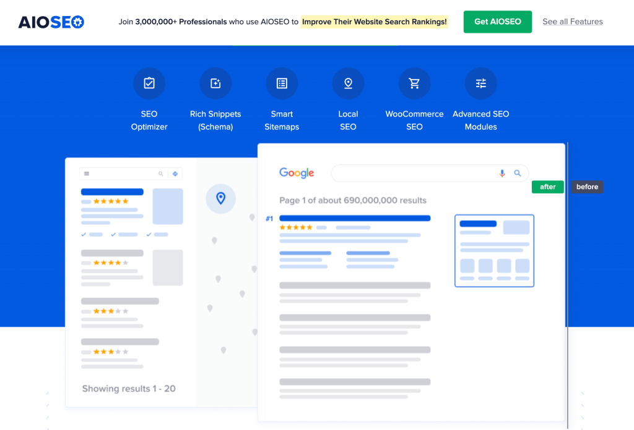Viewport: 634px width, 430px height.
Task: Select the Local SEO label
Action: click(x=348, y=120)
